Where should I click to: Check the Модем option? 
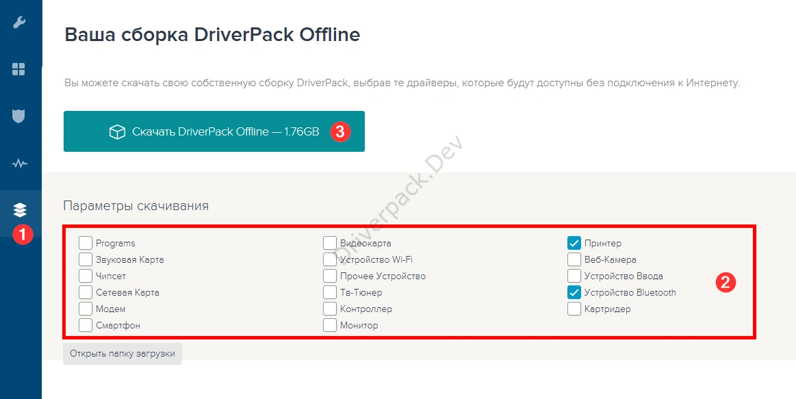pos(86,309)
